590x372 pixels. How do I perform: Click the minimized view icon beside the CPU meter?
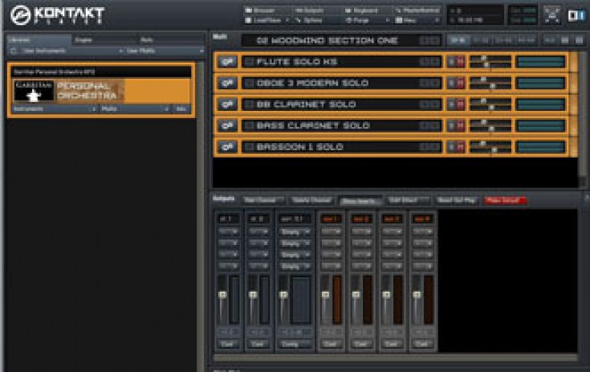pos(551,15)
